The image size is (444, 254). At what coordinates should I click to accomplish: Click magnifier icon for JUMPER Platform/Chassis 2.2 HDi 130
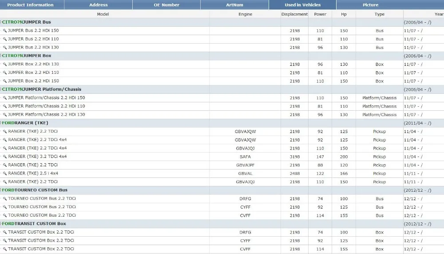(5, 115)
